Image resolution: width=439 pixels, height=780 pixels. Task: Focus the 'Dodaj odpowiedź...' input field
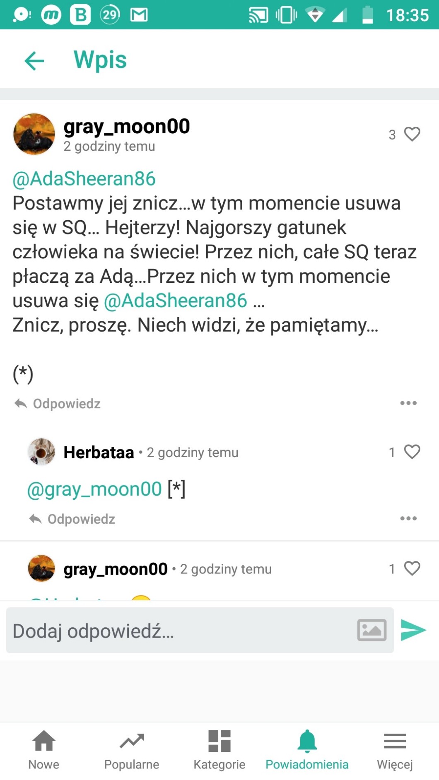pos(178,631)
